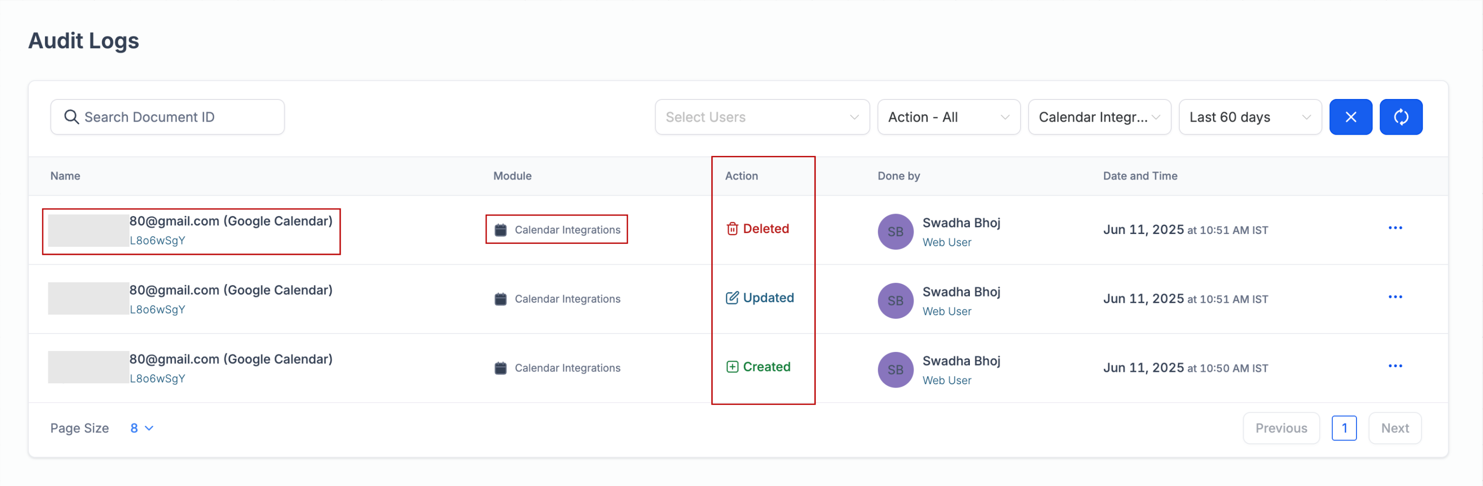Image resolution: width=1483 pixels, height=486 pixels.
Task: Click the Action column header
Action: pyautogui.click(x=741, y=176)
